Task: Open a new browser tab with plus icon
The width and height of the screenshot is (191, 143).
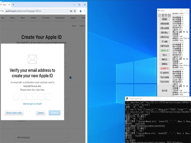Action: click(13, 5)
